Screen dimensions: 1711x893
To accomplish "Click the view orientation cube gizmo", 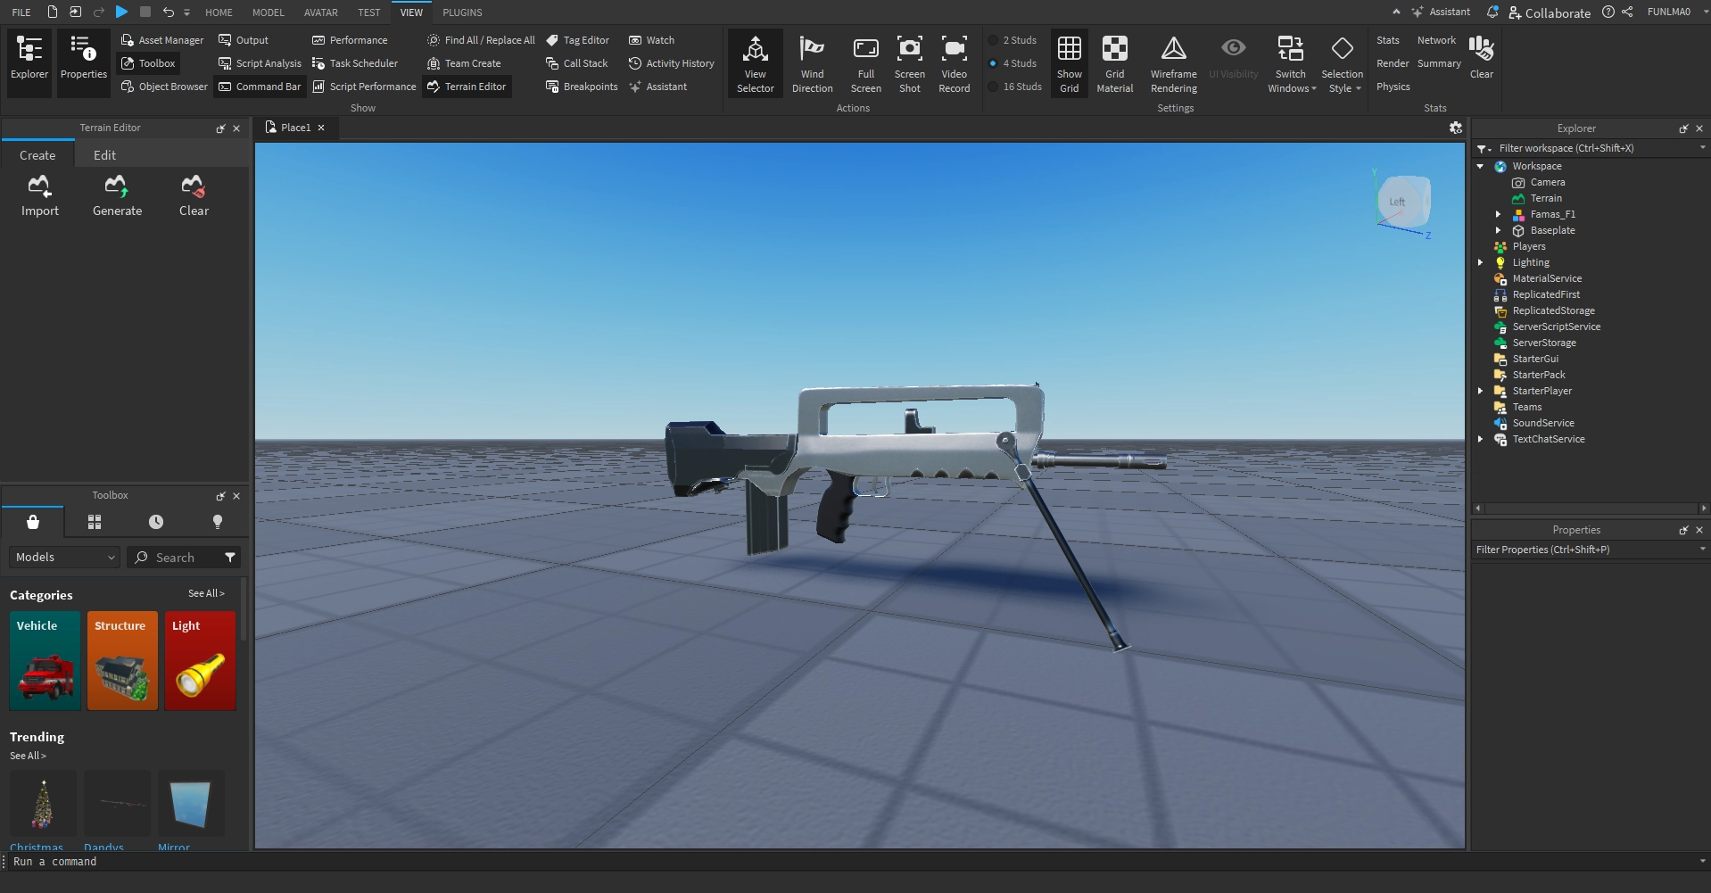I will pos(1402,202).
